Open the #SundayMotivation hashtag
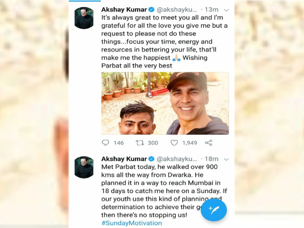Image resolution: width=304 pixels, height=228 pixels. 132,223
